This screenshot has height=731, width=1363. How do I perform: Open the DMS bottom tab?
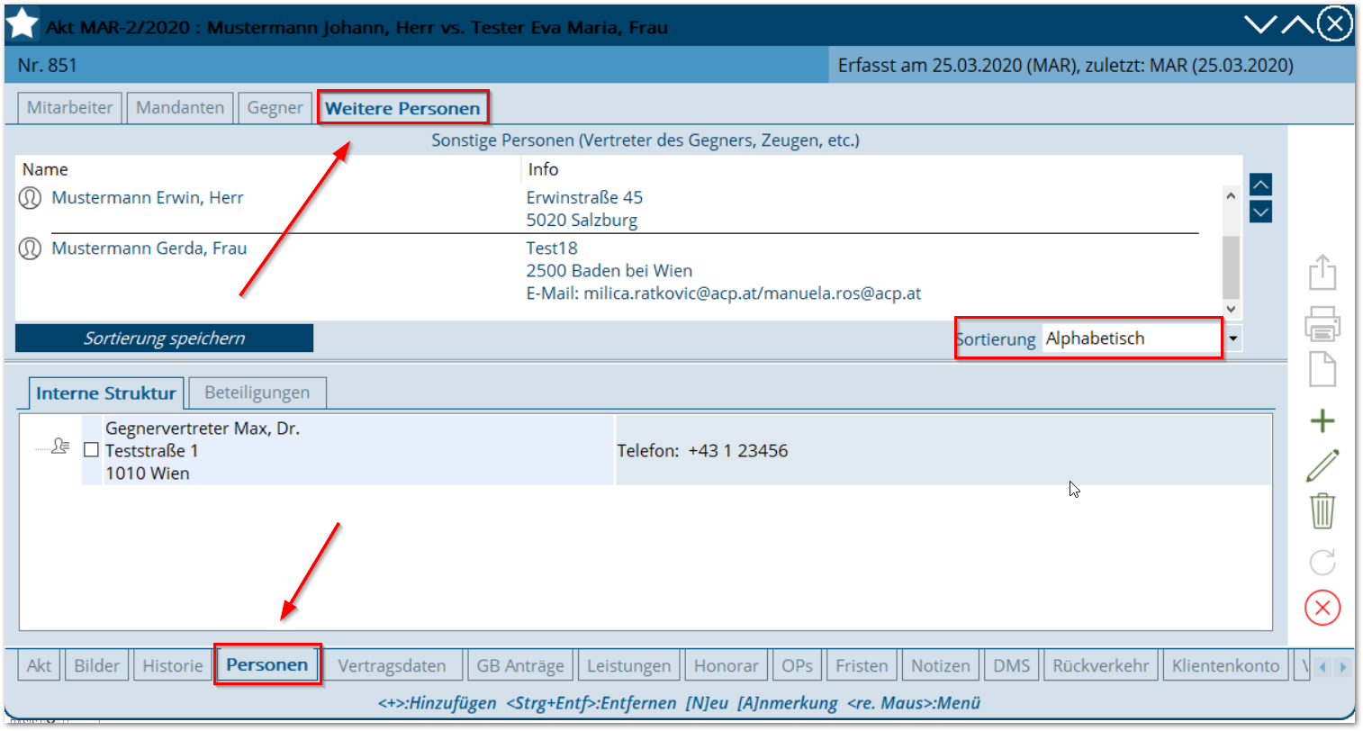1012,666
